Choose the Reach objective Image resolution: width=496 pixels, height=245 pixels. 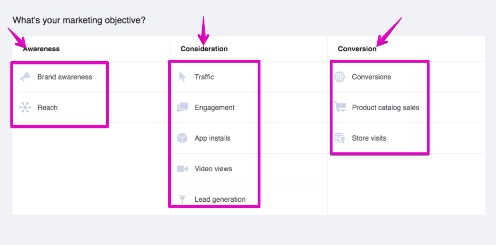pyautogui.click(x=48, y=108)
